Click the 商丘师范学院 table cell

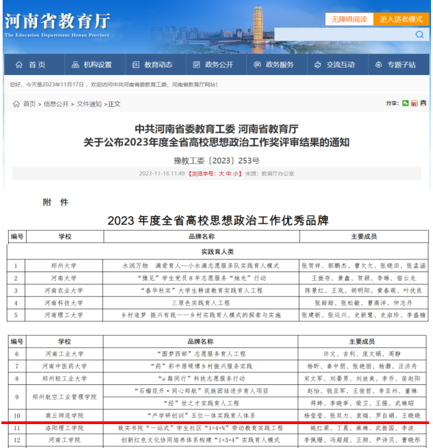[x=64, y=415]
